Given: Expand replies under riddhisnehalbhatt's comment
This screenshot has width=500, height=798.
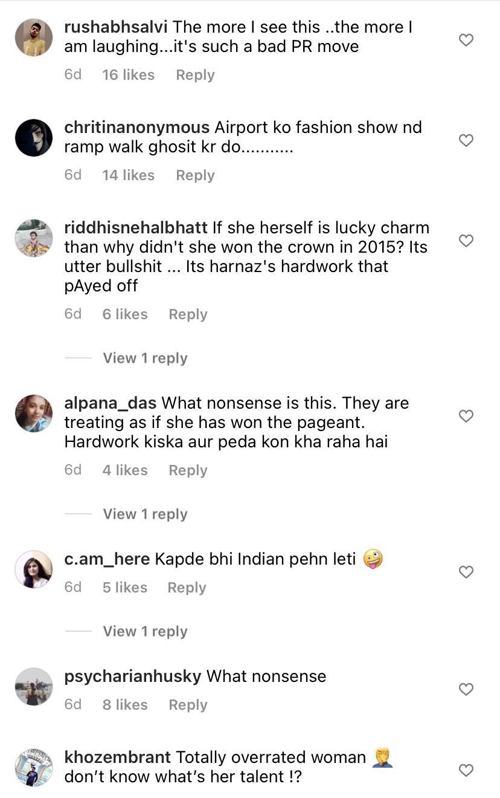Looking at the screenshot, I should coord(145,358).
